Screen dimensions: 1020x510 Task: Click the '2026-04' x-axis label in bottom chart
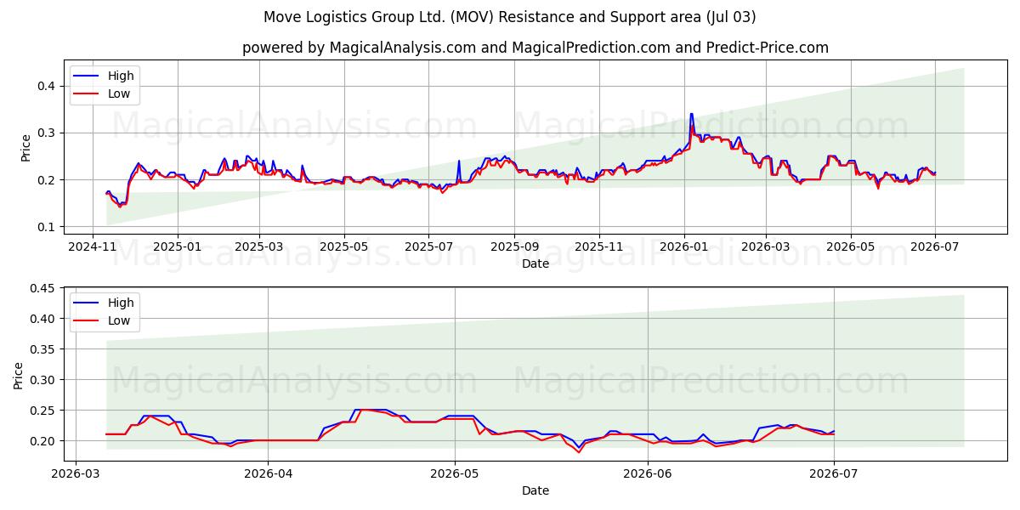tap(268, 474)
